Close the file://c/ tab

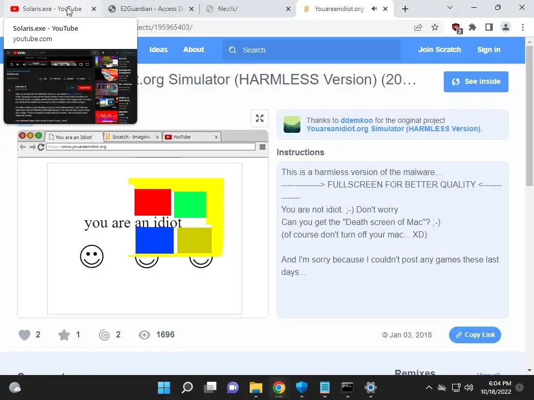point(288,9)
